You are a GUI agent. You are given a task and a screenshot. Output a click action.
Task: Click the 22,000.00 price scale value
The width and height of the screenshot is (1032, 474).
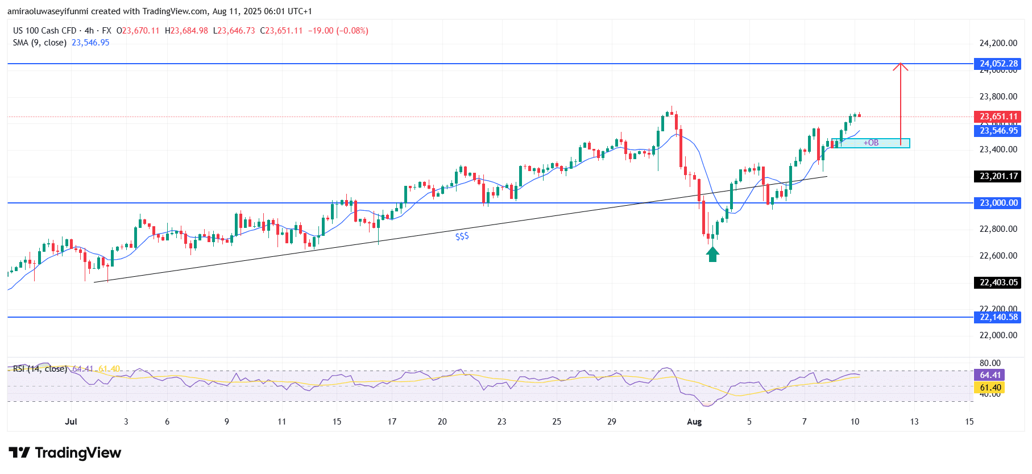tap(998, 335)
